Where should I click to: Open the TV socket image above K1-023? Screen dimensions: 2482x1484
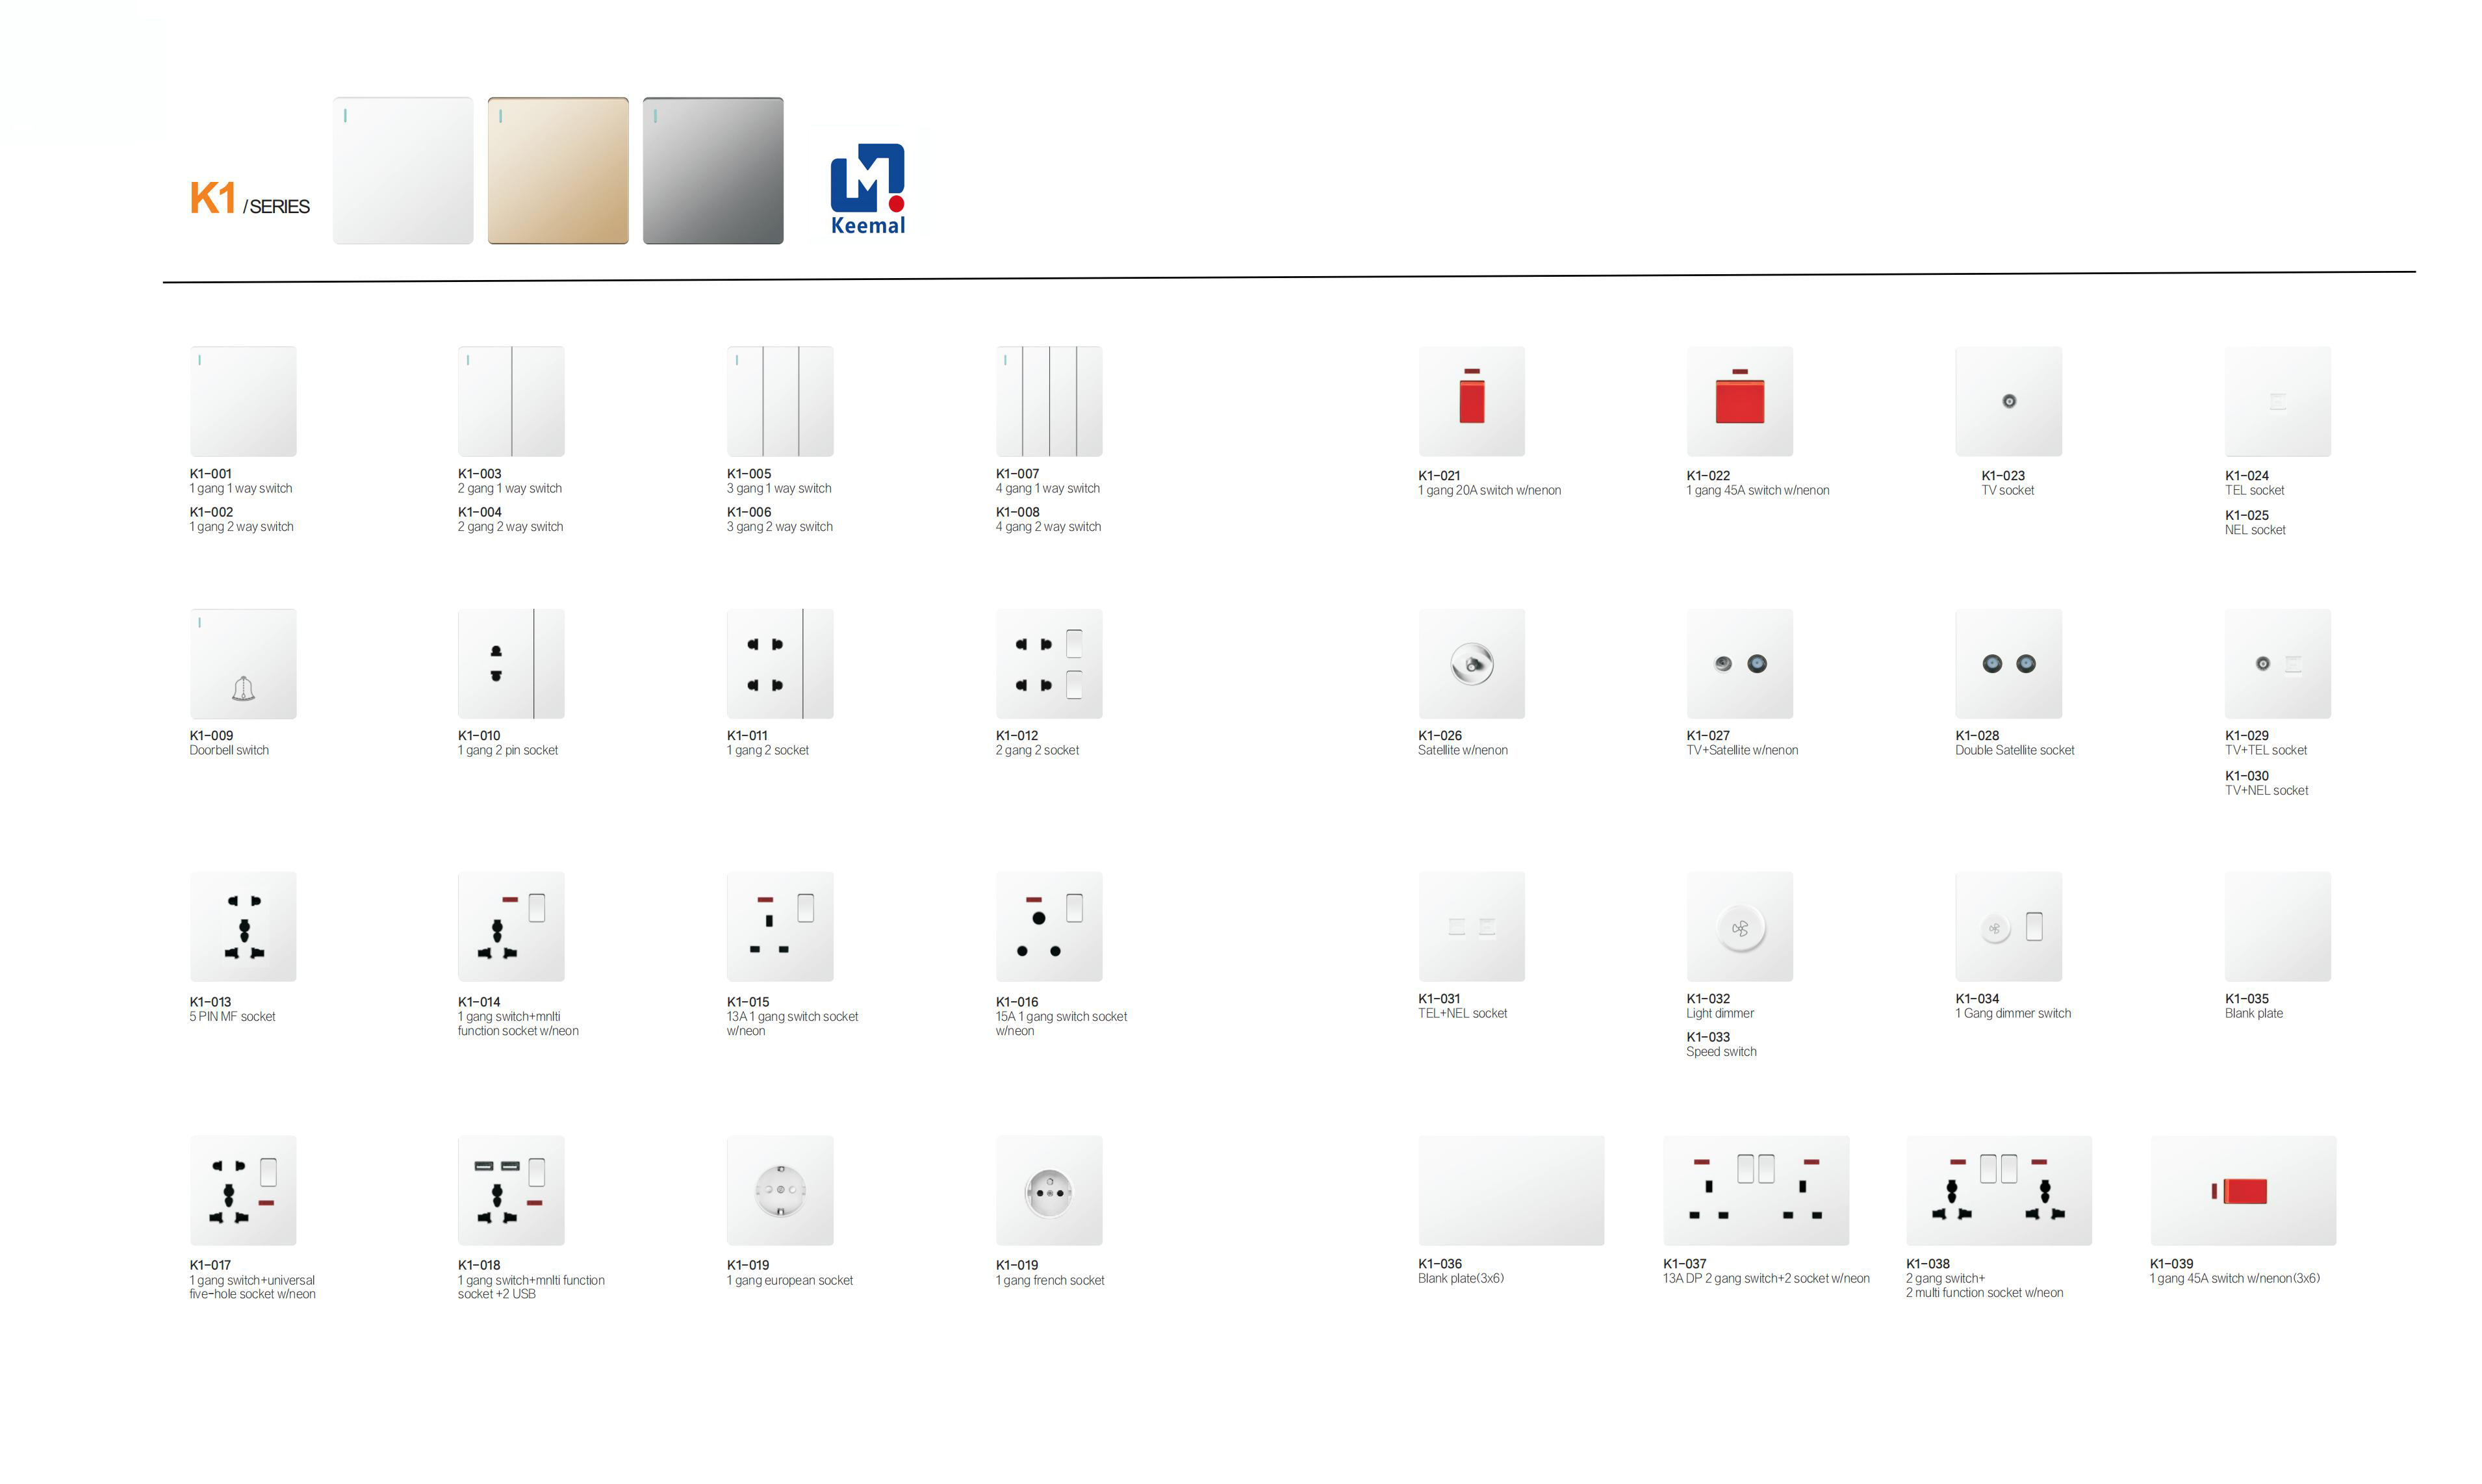tap(2009, 401)
